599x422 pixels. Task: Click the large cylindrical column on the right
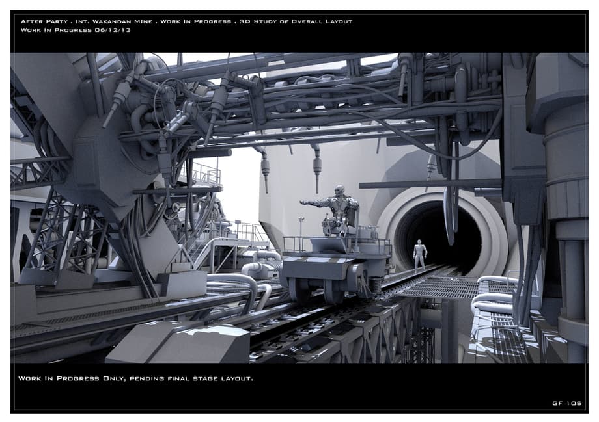point(565,195)
